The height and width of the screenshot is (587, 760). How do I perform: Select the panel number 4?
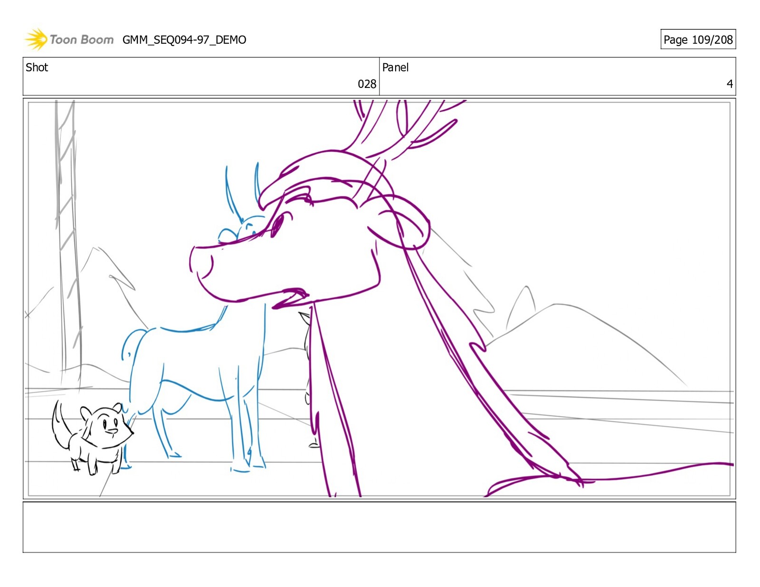[x=730, y=84]
